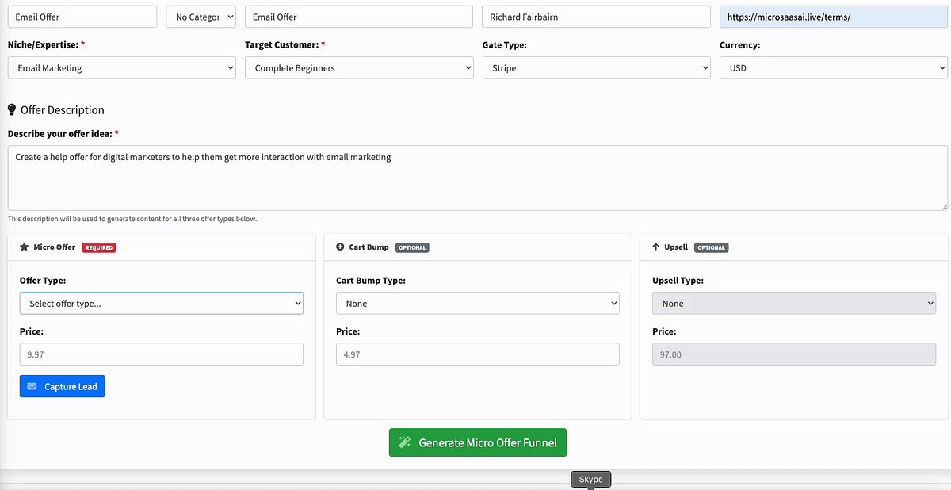Open the No Category dropdown
The image size is (951, 490).
point(201,17)
